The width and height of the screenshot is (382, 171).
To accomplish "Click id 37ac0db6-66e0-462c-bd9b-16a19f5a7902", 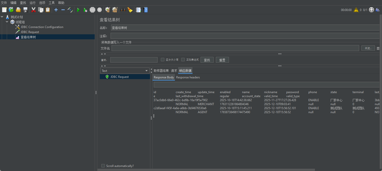I will click(180, 100).
